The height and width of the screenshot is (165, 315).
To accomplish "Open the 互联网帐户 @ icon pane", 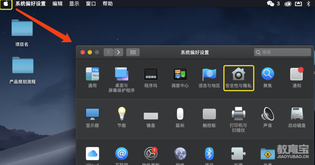I will pyautogui.click(x=122, y=154).
